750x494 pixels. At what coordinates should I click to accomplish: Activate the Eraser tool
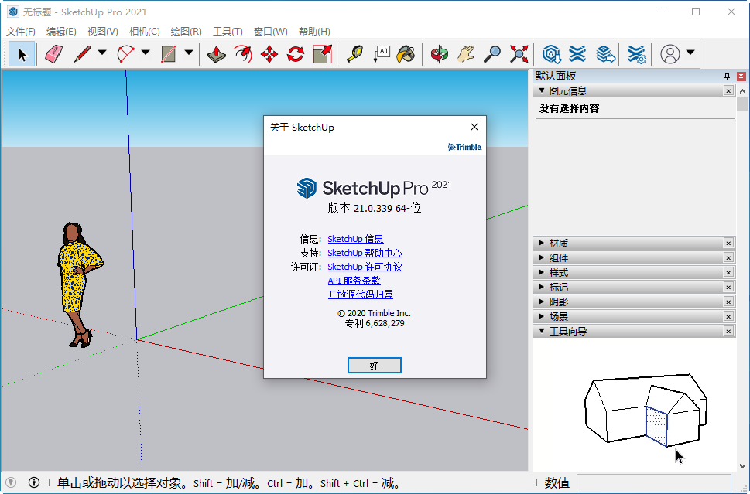pyautogui.click(x=53, y=54)
